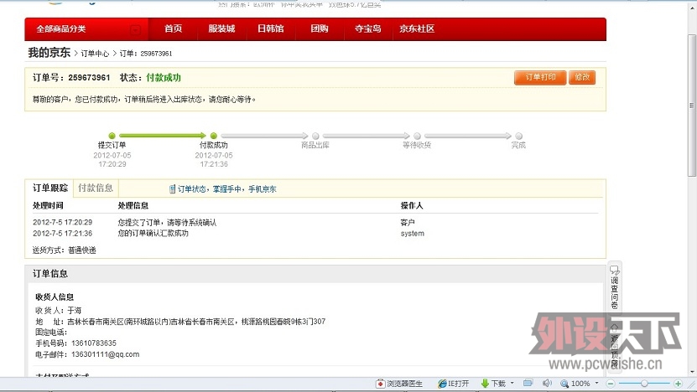This screenshot has height=392, width=697.
Task: Click the orange 订单打印 button
Action: [x=539, y=77]
